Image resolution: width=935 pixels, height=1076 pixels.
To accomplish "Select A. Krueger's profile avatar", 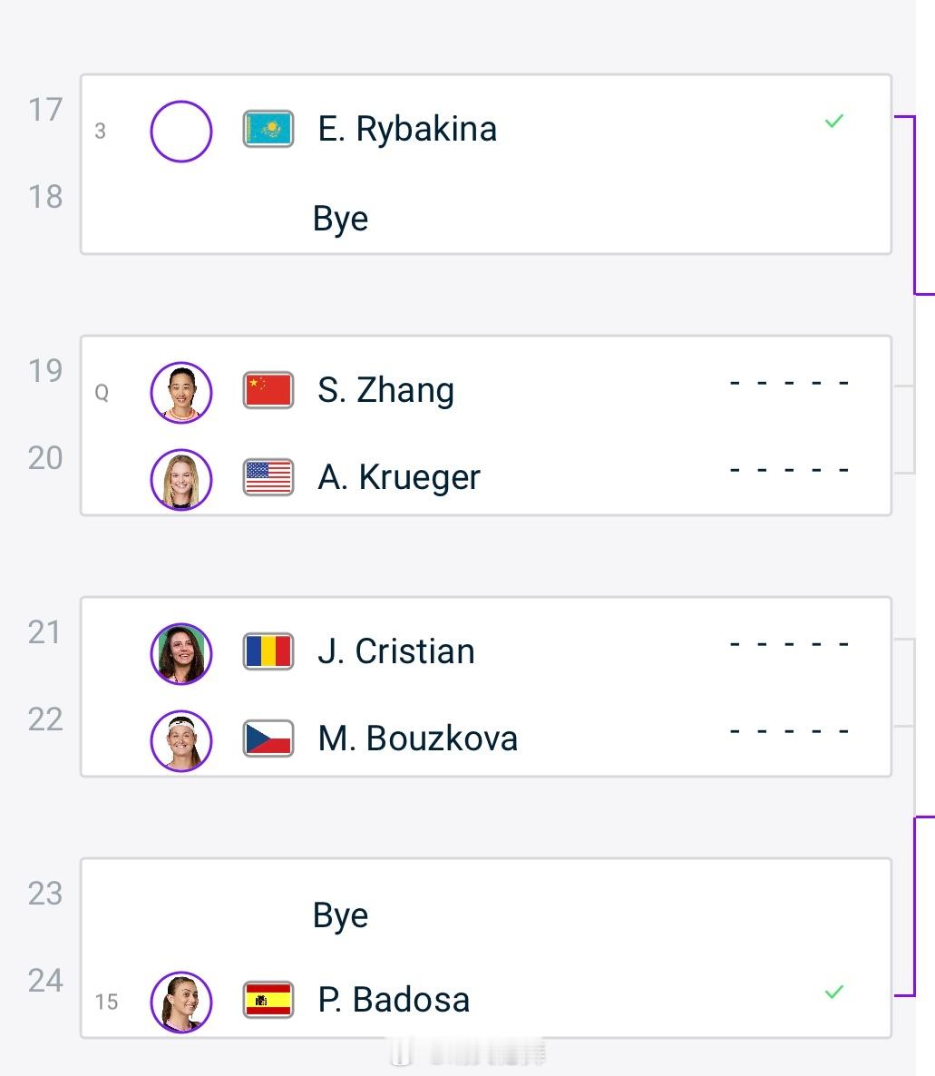I will coord(180,479).
